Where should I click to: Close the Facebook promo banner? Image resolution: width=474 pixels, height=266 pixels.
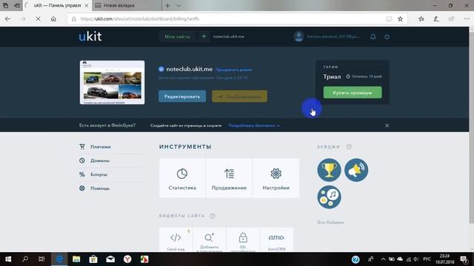pos(387,126)
